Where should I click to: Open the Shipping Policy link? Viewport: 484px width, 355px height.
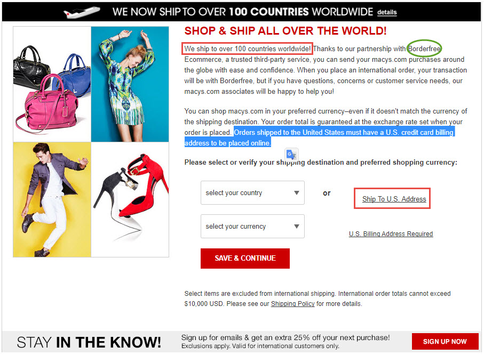pyautogui.click(x=292, y=304)
